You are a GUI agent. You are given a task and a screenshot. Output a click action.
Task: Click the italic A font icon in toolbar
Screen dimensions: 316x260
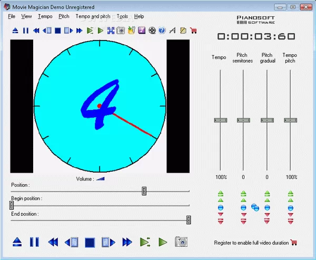172,31
